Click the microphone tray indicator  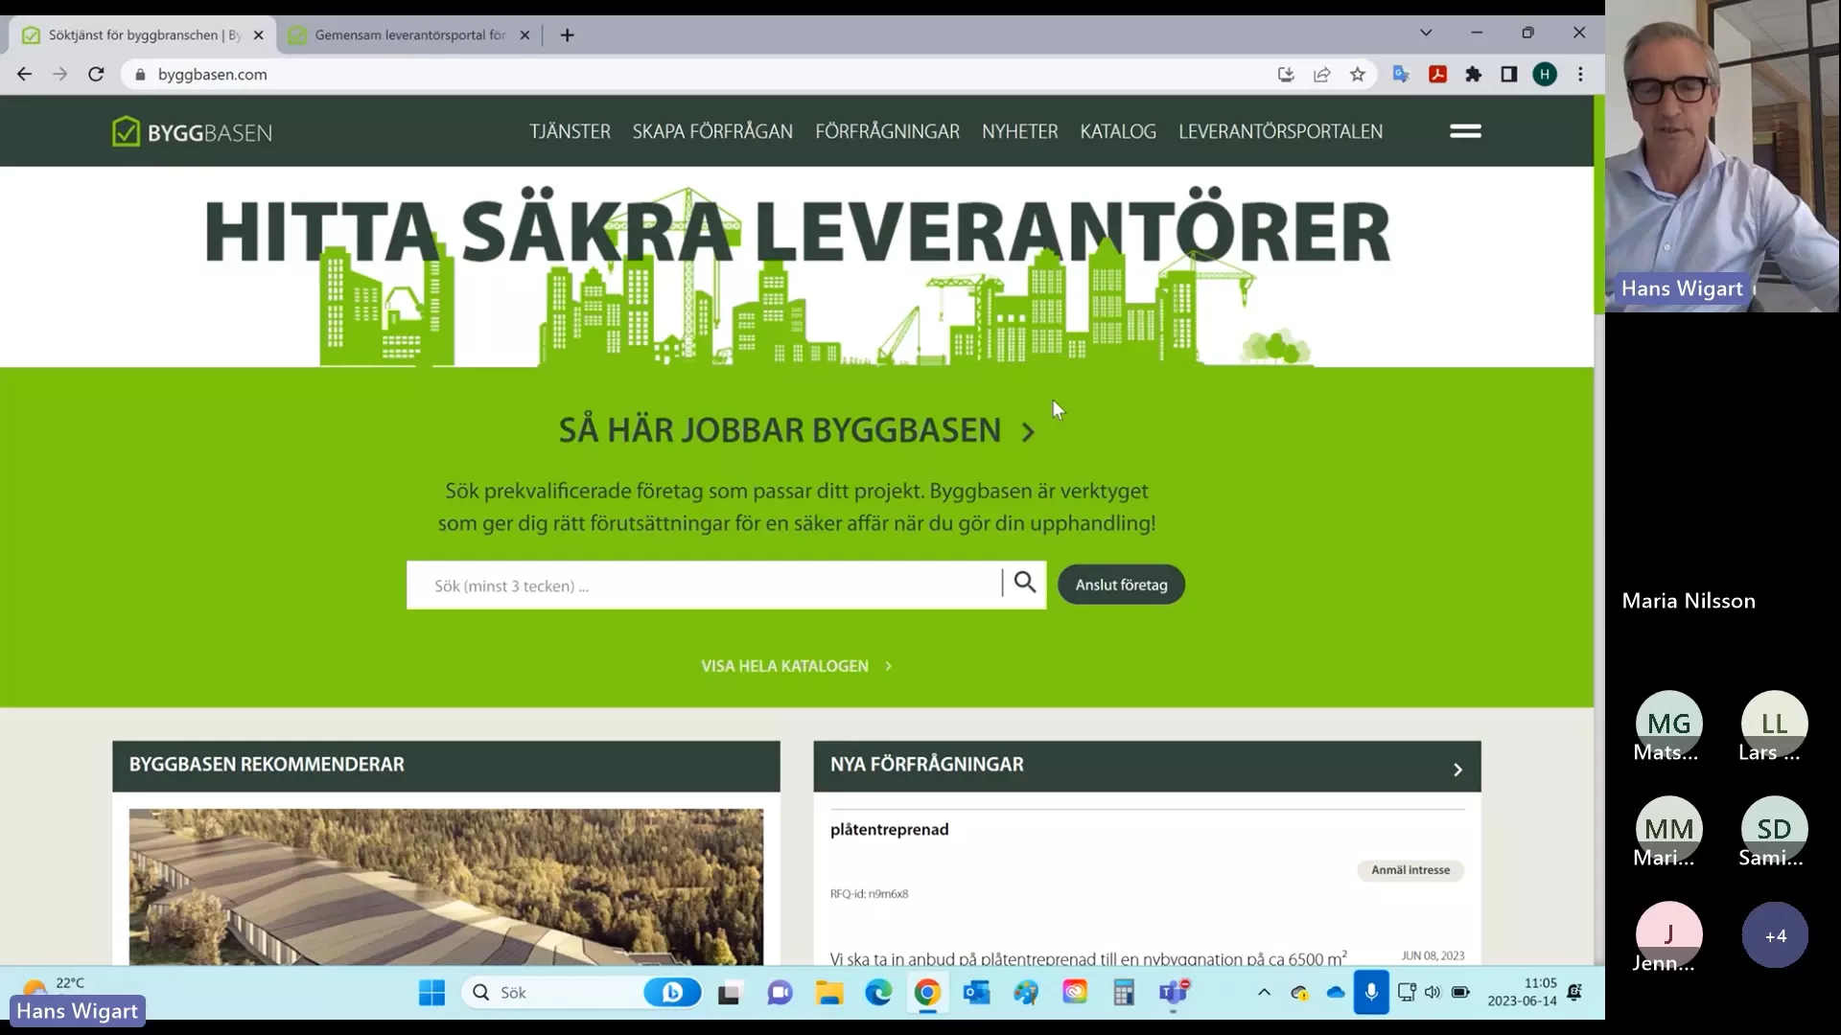pos(1371,992)
